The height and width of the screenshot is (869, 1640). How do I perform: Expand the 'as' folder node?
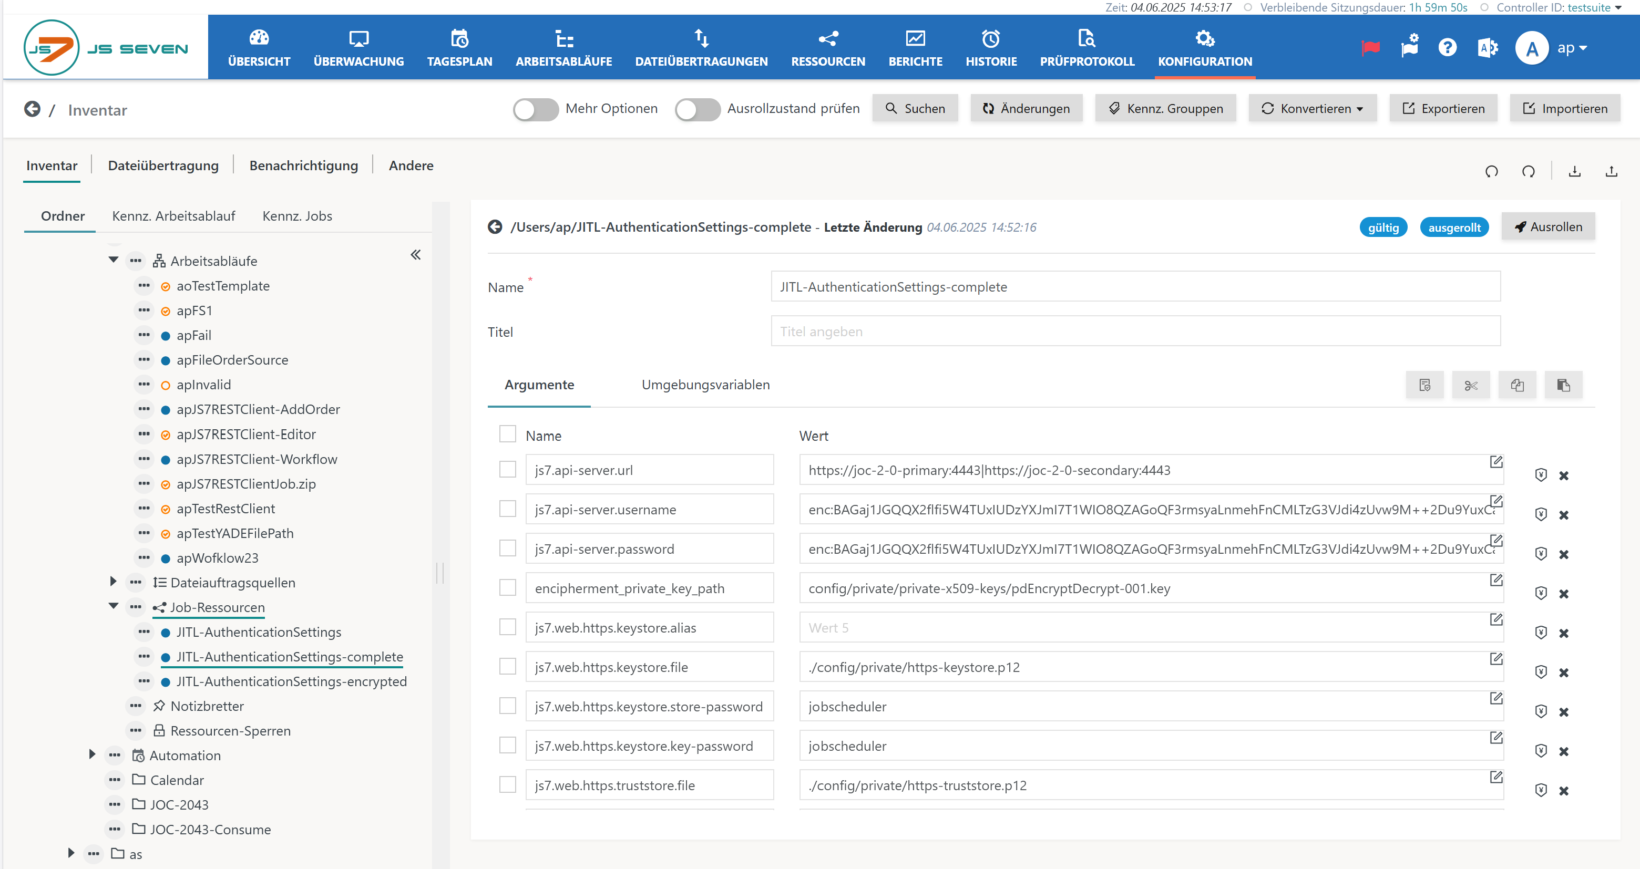coord(71,853)
